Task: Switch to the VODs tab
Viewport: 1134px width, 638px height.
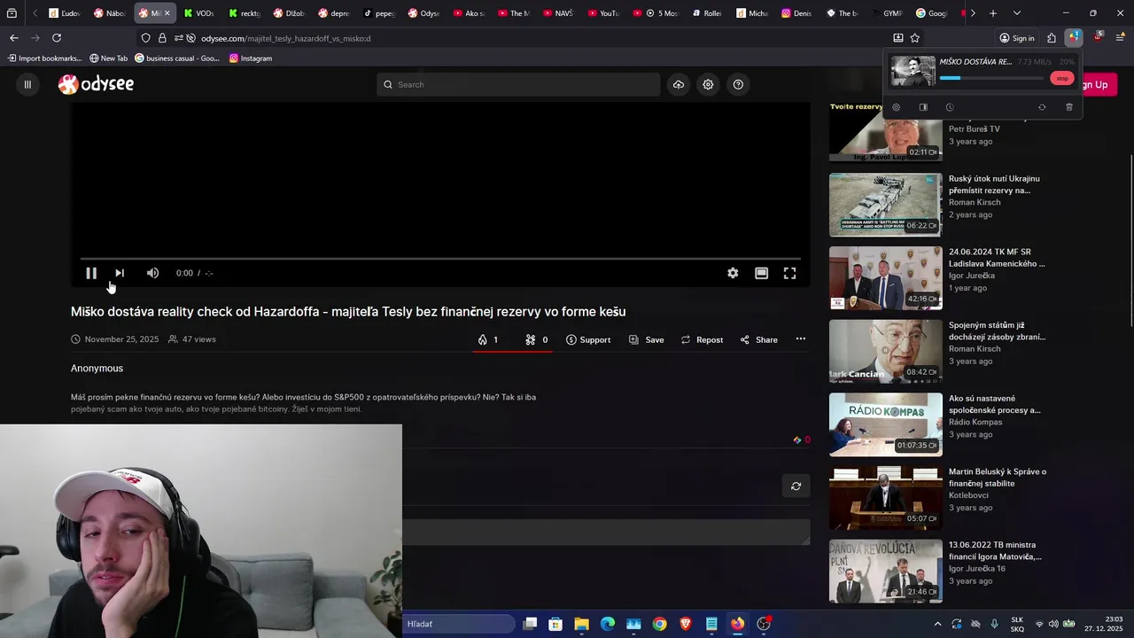Action: click(x=198, y=13)
